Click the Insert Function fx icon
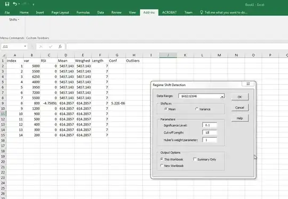Viewport: 288px width, 199px height. (x=60, y=46)
